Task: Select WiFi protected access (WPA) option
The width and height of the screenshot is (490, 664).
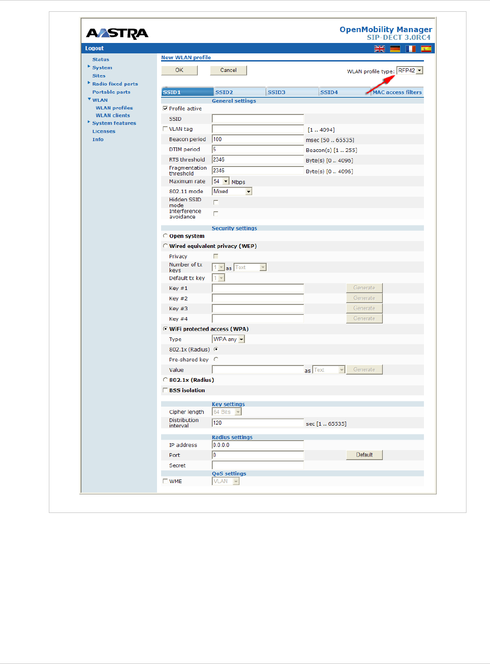Action: click(x=165, y=329)
